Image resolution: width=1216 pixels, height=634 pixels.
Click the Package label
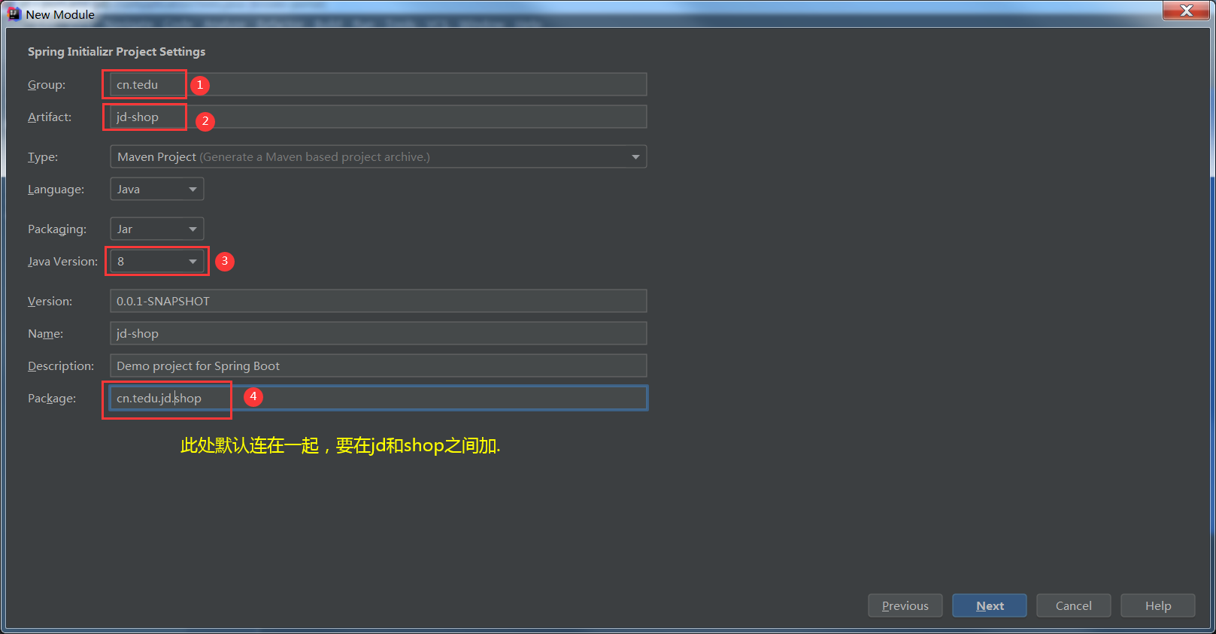(x=52, y=398)
